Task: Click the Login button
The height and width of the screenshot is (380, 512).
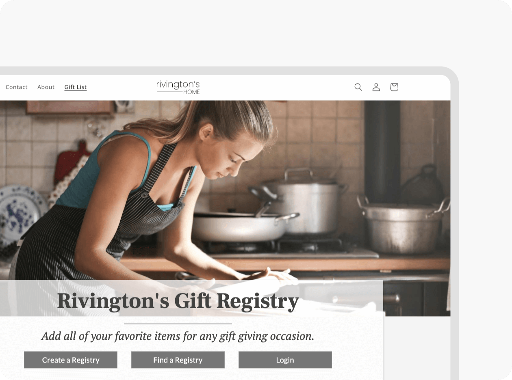Action: [285, 360]
